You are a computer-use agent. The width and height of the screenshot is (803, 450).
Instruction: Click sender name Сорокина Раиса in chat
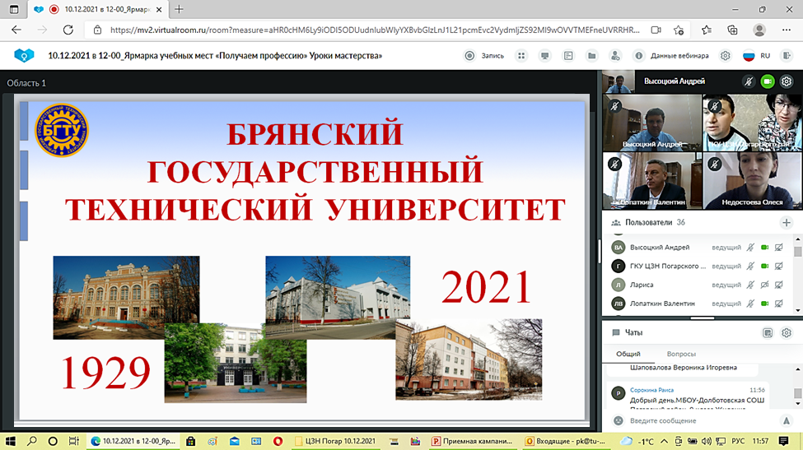coord(651,390)
